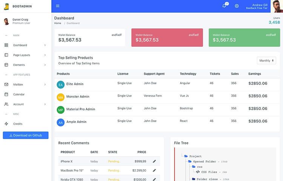Screen dimensions: 283x181
Task: Expand the Mailbox menu chevron
Action: (x=45, y=84)
